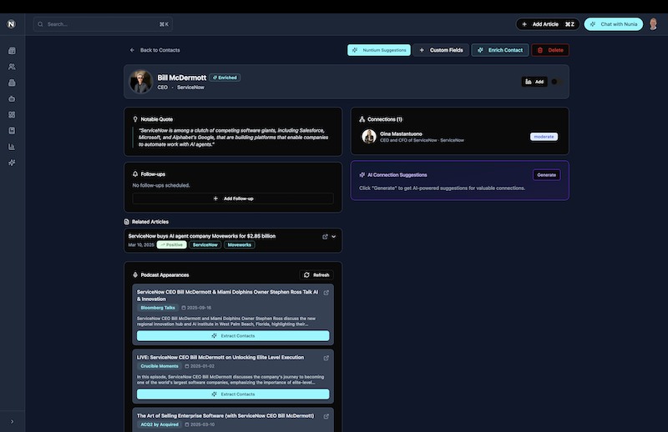The width and height of the screenshot is (668, 432).
Task: Open external link for Miami Dolphins podcast
Action: click(x=326, y=293)
